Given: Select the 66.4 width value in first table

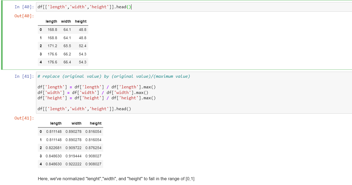Looking at the screenshot, I should [x=67, y=62].
